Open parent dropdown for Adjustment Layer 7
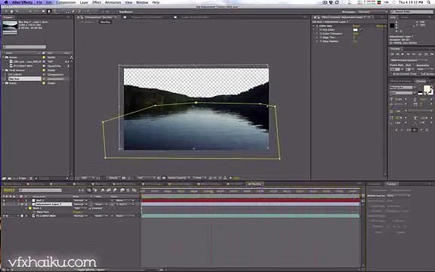 click(x=125, y=204)
